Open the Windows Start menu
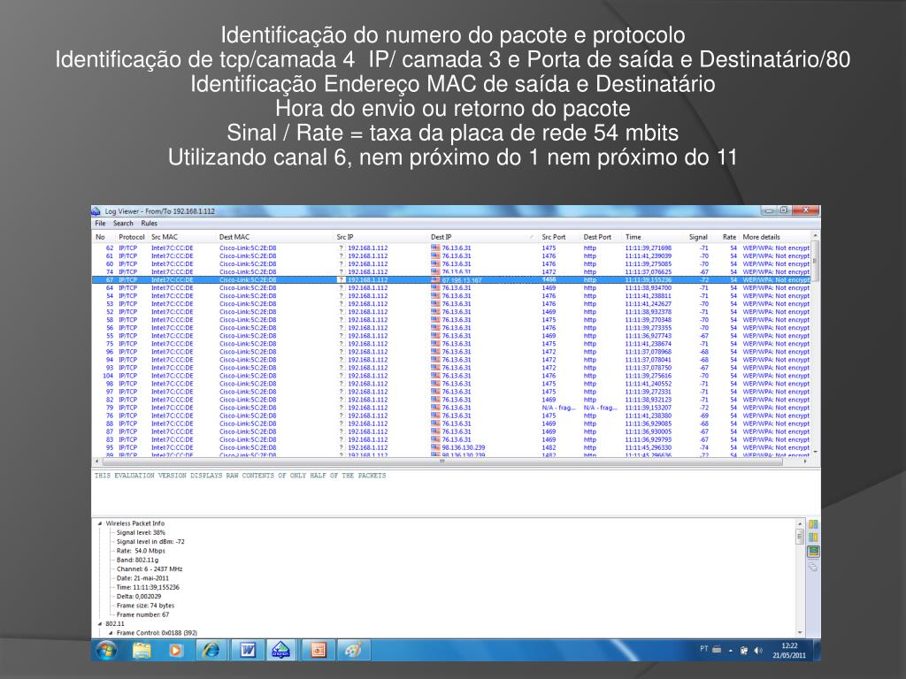The height and width of the screenshot is (679, 906). (106, 650)
